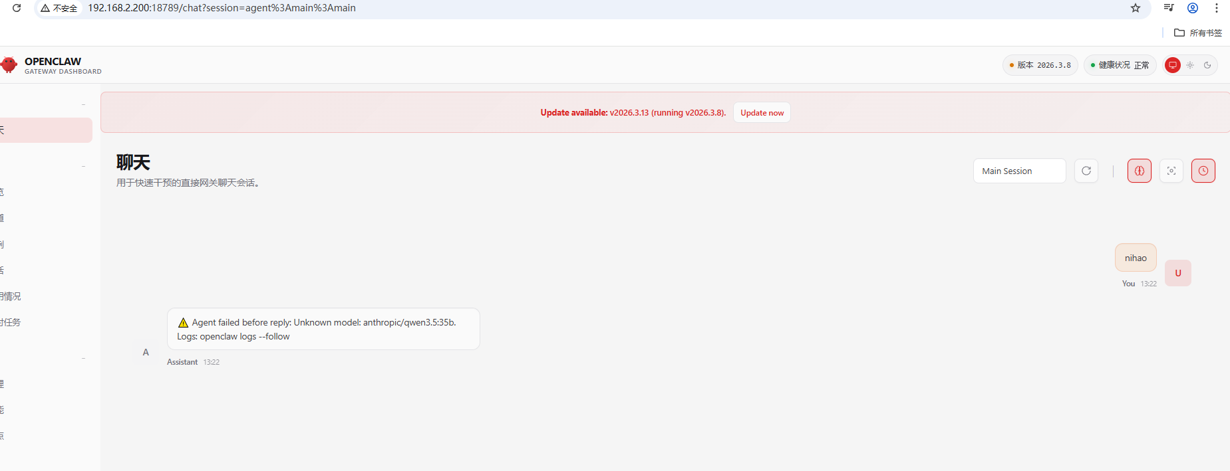Switch to light theme sun icon

1190,65
